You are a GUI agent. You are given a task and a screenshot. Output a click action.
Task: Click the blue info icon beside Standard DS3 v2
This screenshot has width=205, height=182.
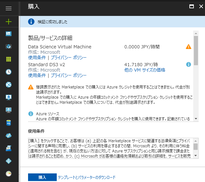[x=188, y=64]
